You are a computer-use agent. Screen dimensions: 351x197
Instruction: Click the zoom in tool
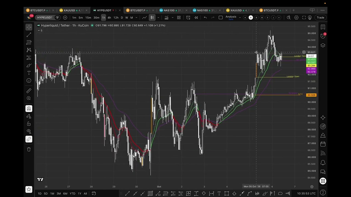tap(29, 98)
